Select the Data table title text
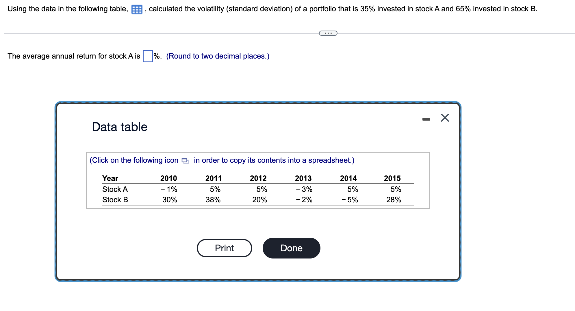Screen dimensions: 575x311 coord(119,126)
